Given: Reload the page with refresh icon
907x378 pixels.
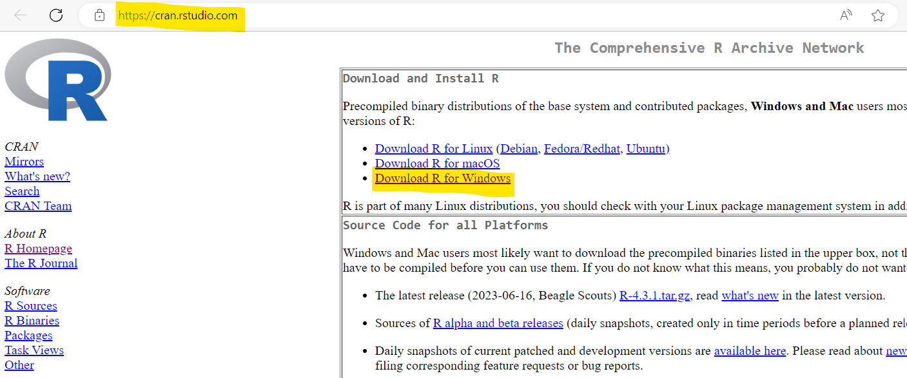Looking at the screenshot, I should click(x=56, y=15).
